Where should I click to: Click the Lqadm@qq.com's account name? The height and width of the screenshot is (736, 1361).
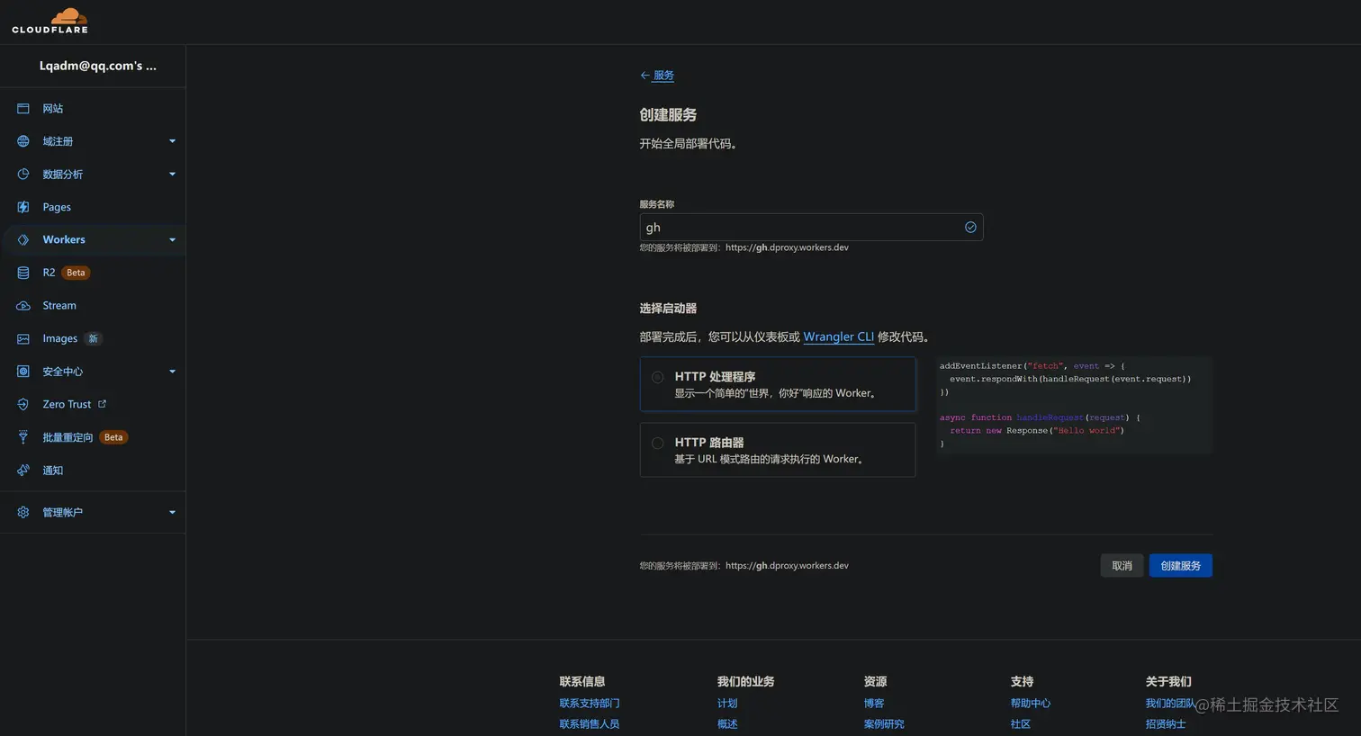pos(98,66)
